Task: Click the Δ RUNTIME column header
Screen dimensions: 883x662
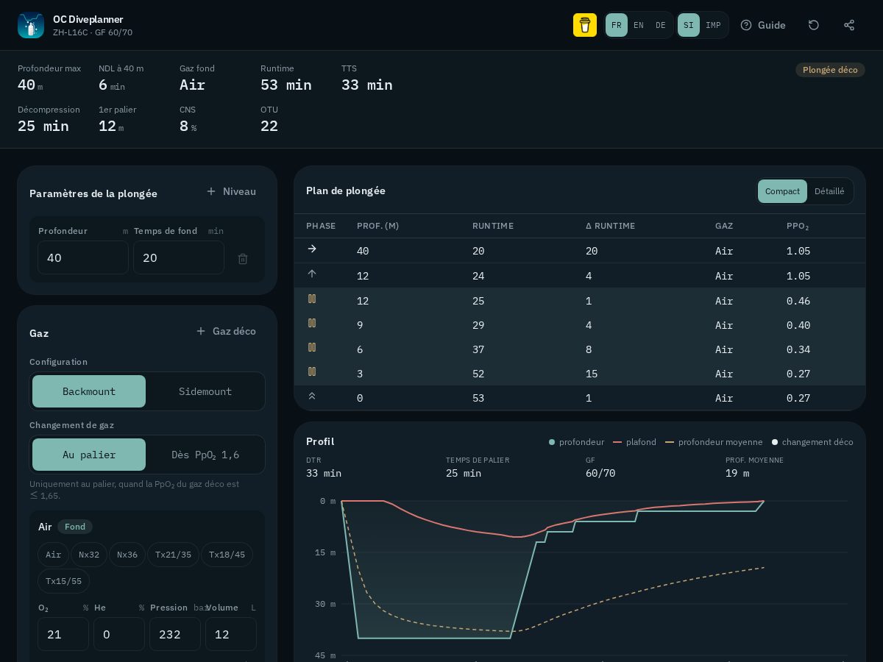Action: pyautogui.click(x=611, y=226)
